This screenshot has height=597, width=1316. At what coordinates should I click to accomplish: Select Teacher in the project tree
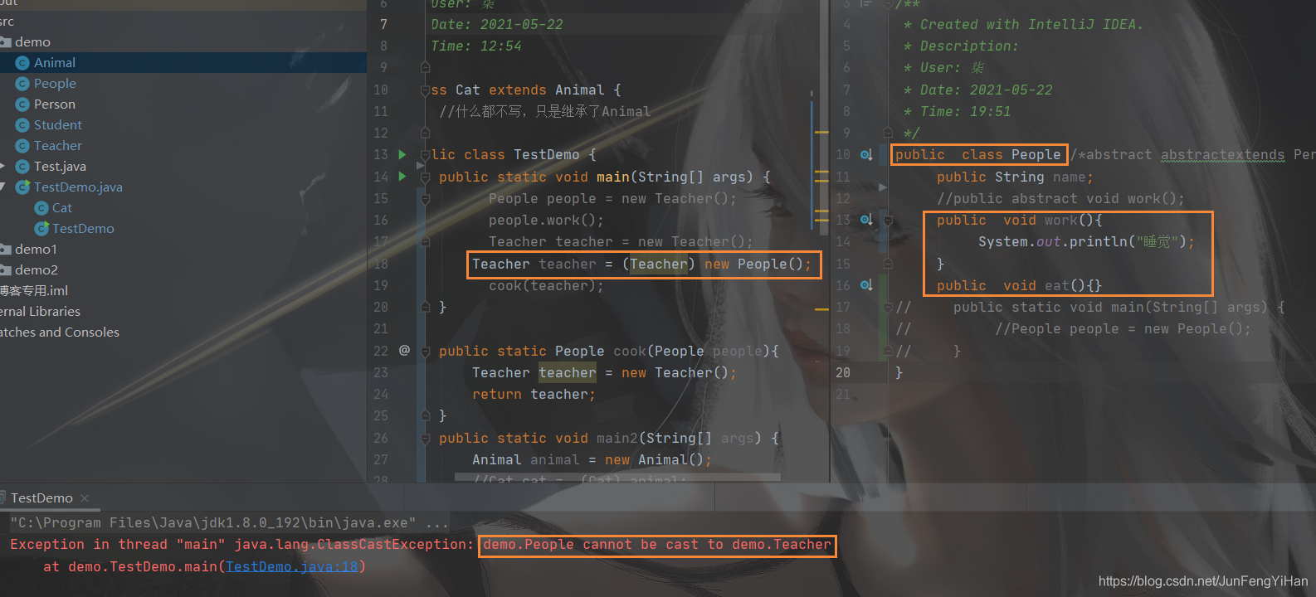point(58,146)
